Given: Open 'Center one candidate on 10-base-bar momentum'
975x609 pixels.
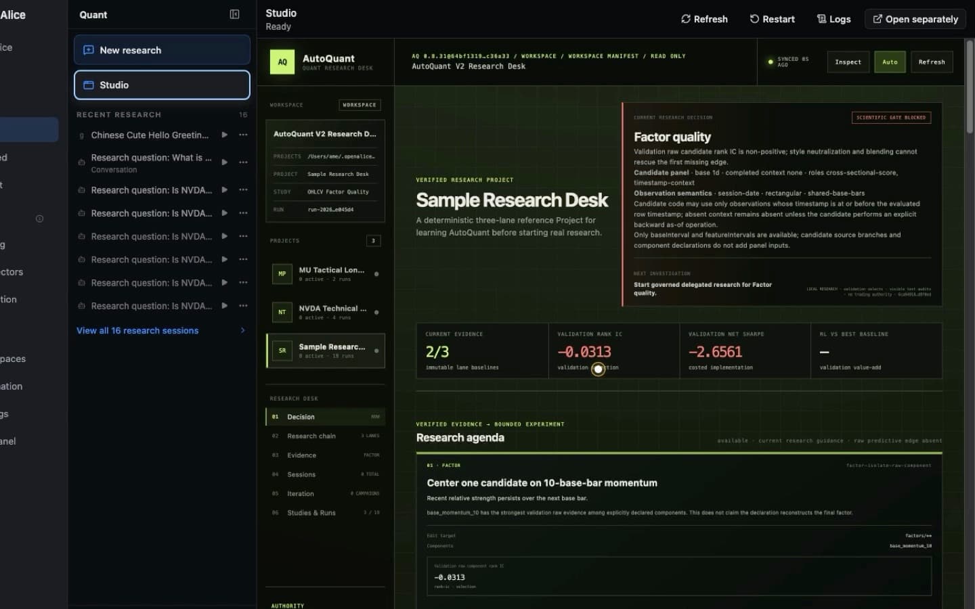Looking at the screenshot, I should 542,483.
